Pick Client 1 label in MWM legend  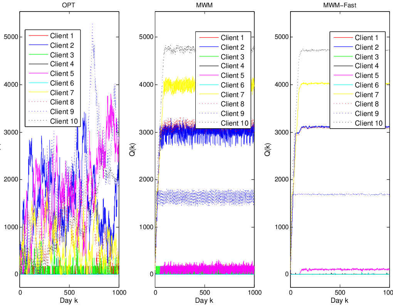(x=232, y=38)
